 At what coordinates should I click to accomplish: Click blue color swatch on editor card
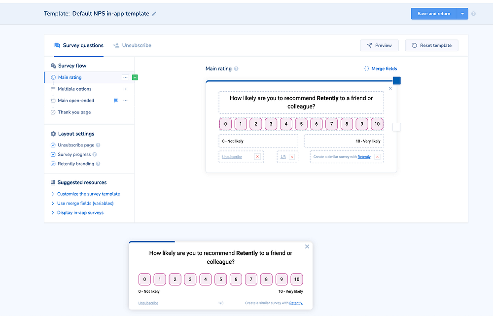click(x=397, y=81)
